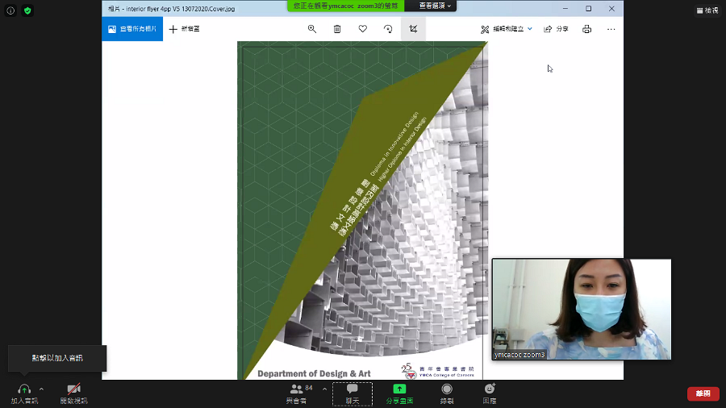Expand the view options dropdown at top
This screenshot has height=408, width=726.
(435, 6)
